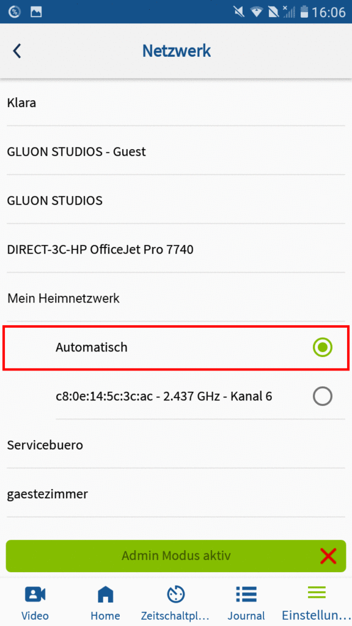Tap the Netzwerk page title
352x626 pixels.
[177, 51]
